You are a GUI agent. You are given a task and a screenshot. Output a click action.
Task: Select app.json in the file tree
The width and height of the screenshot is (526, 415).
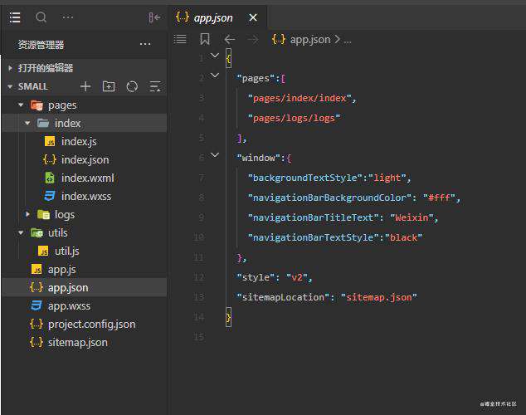click(84, 287)
